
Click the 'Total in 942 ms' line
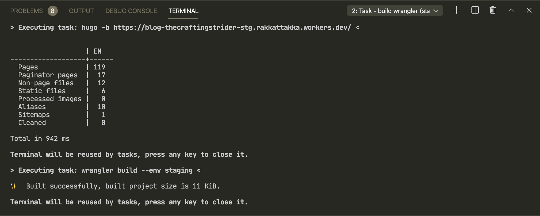coord(40,139)
